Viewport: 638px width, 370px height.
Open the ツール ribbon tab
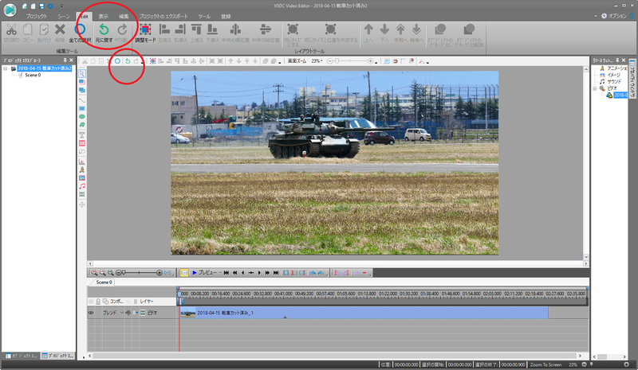coord(204,16)
